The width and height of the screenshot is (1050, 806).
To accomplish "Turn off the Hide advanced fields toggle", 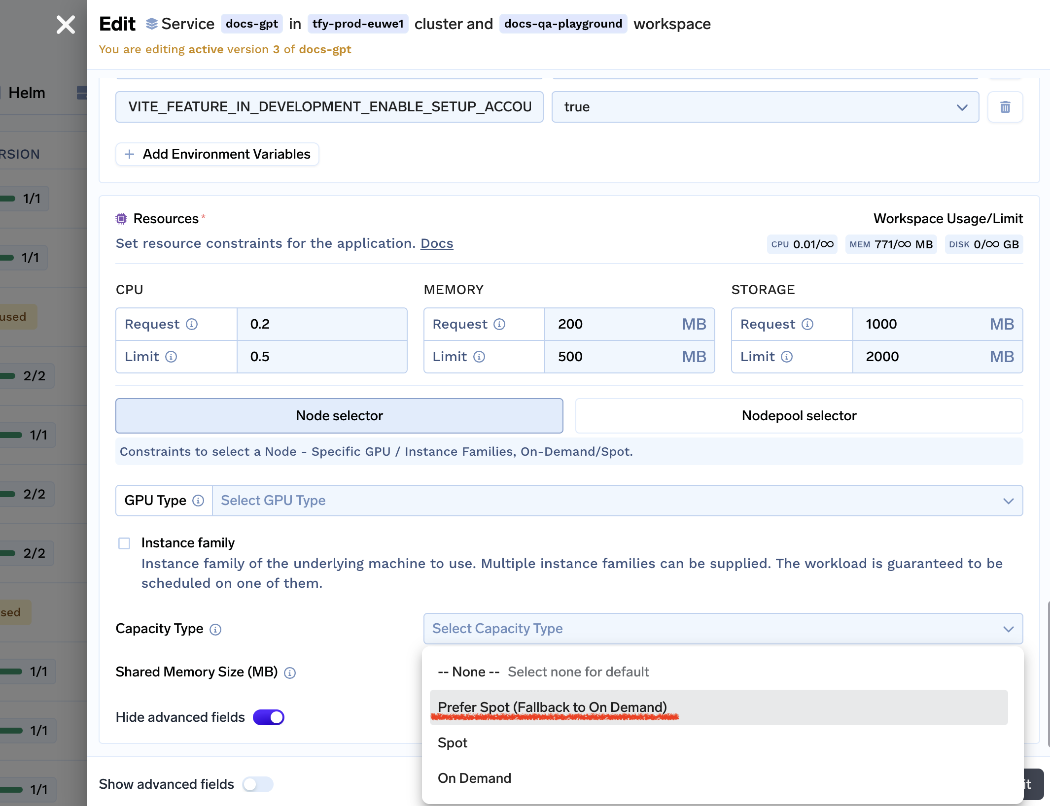I will [269, 717].
